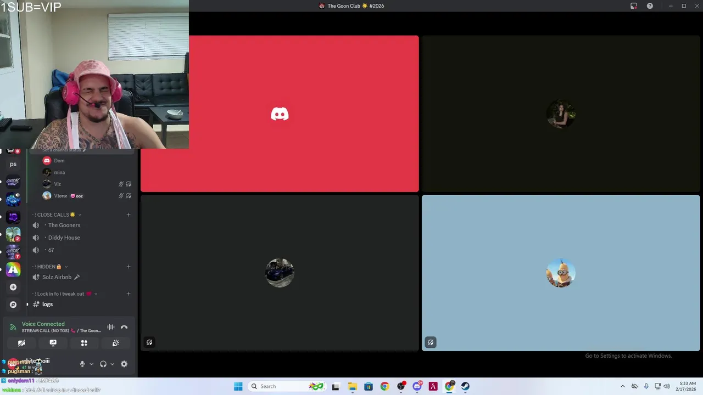The width and height of the screenshot is (703, 395).
Task: Open Steam from the taskbar
Action: coord(465,386)
